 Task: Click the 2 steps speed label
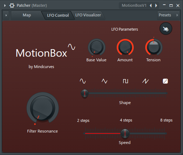click(x=83, y=120)
